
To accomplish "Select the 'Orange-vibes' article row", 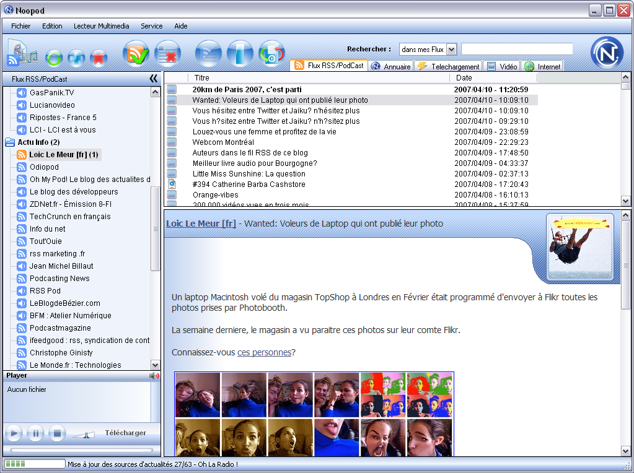I will [351, 194].
